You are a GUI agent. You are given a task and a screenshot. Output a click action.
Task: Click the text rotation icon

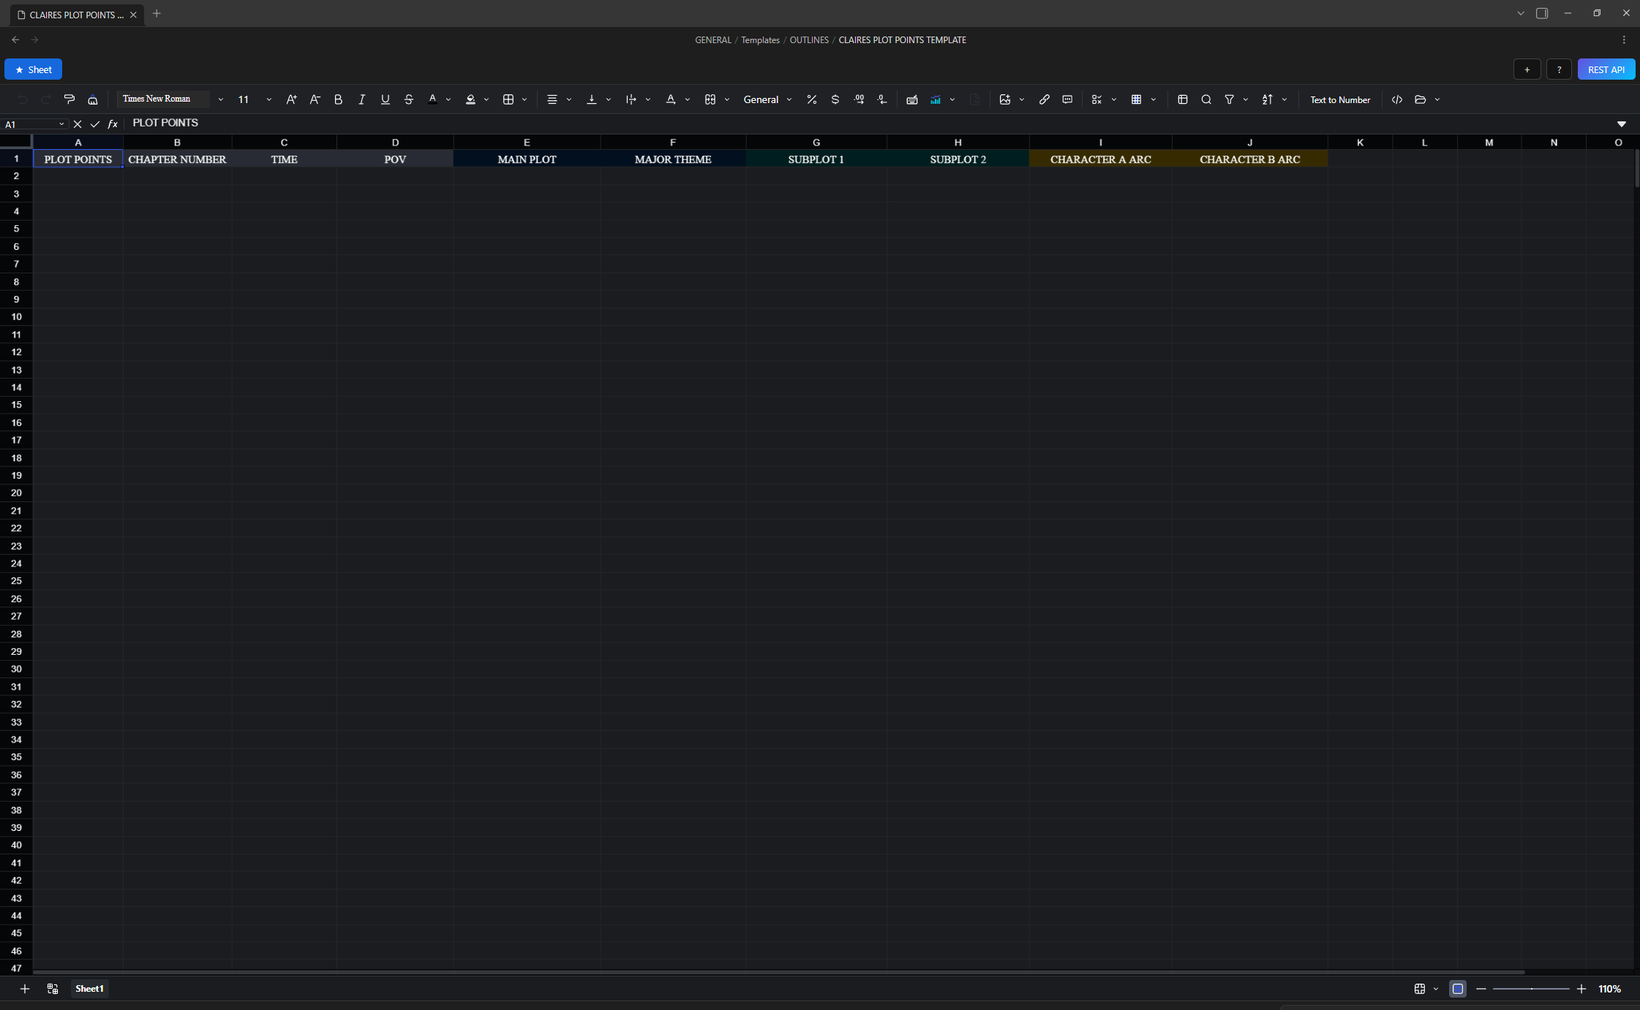(671, 99)
